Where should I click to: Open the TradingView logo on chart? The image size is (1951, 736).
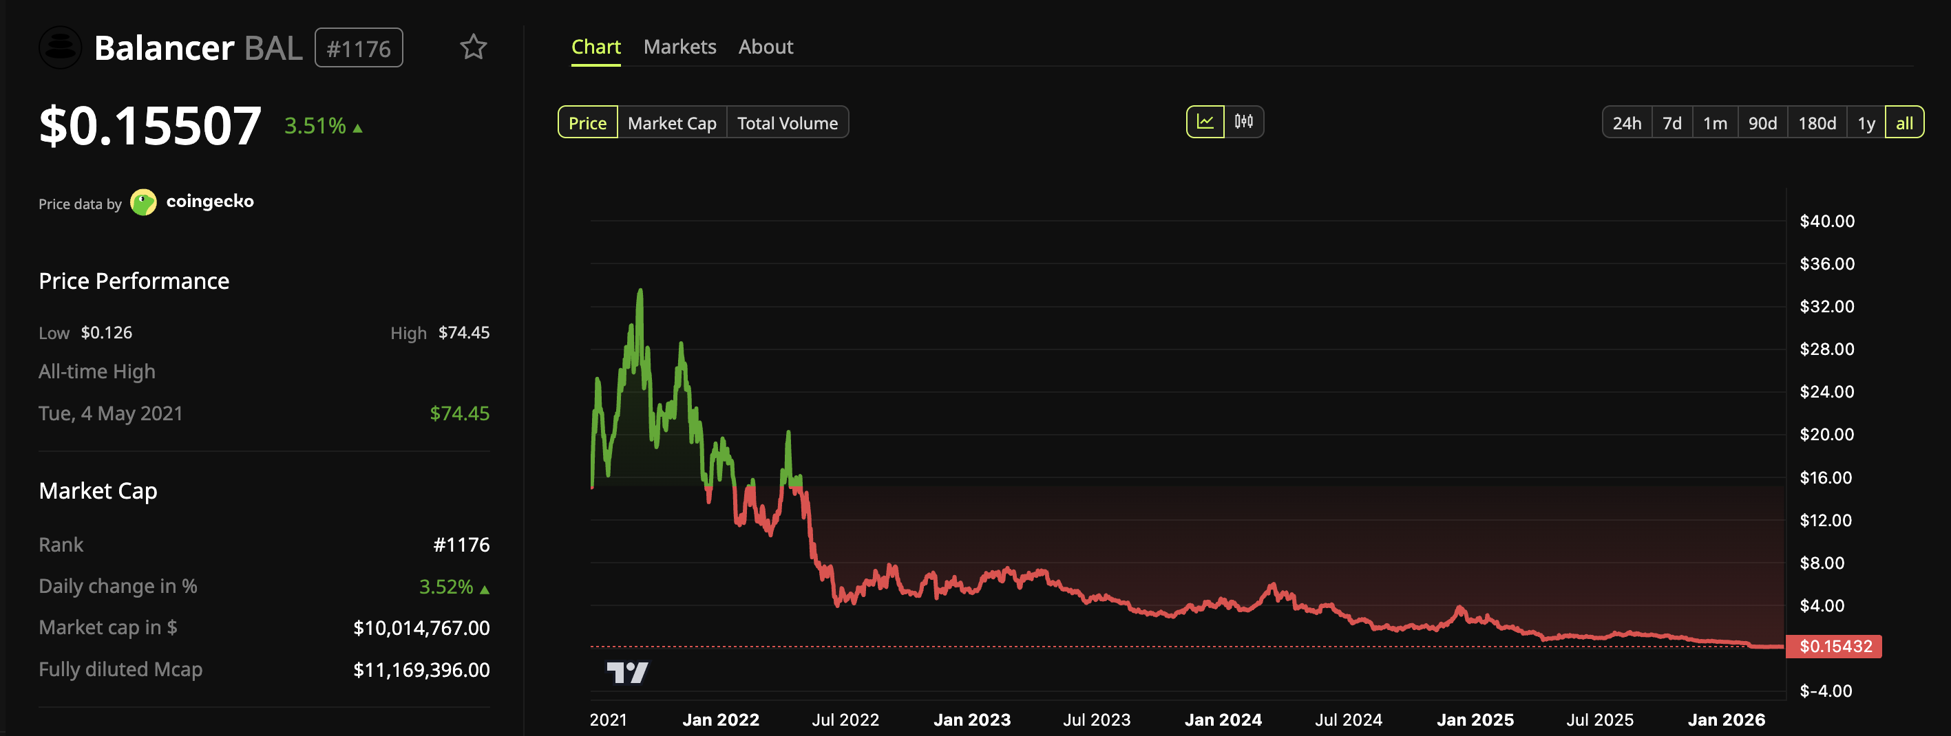coord(627,672)
